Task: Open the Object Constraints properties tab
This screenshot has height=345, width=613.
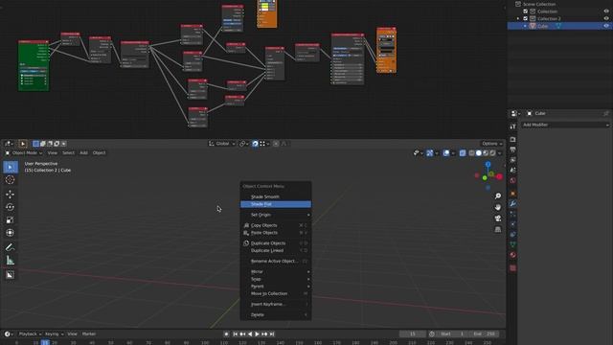Action: point(513,234)
